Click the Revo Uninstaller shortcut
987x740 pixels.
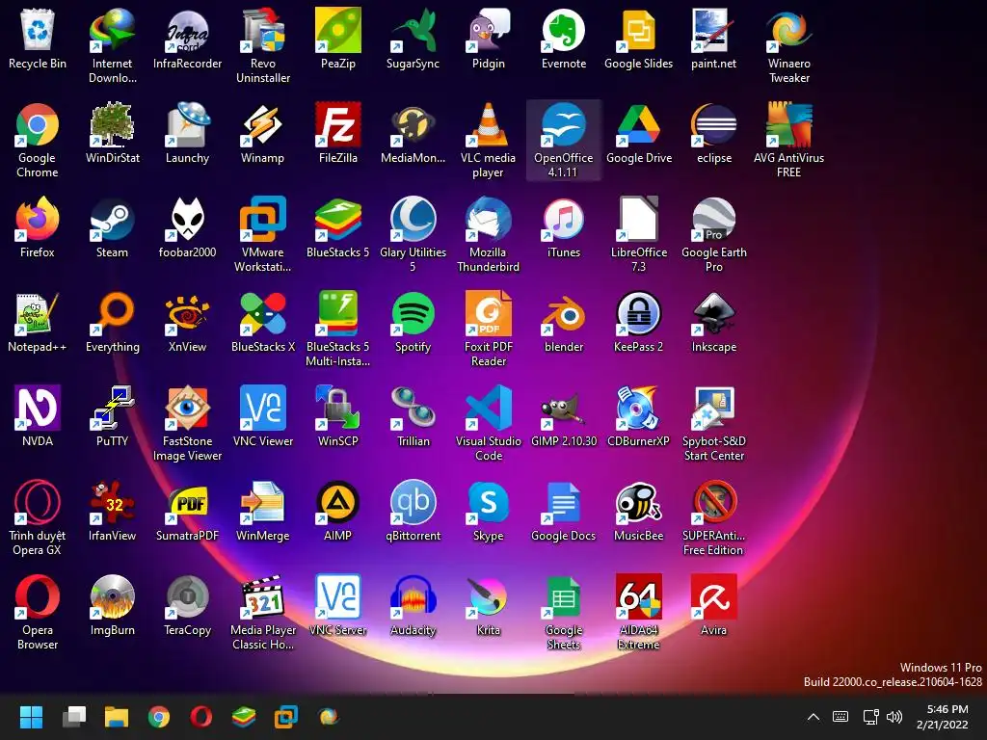(x=263, y=32)
